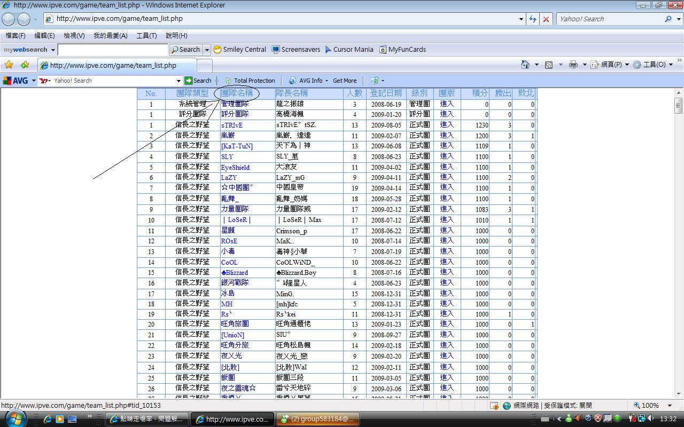
Task: Click the page's vertical scrollbar down arrow
Action: pyautogui.click(x=678, y=394)
